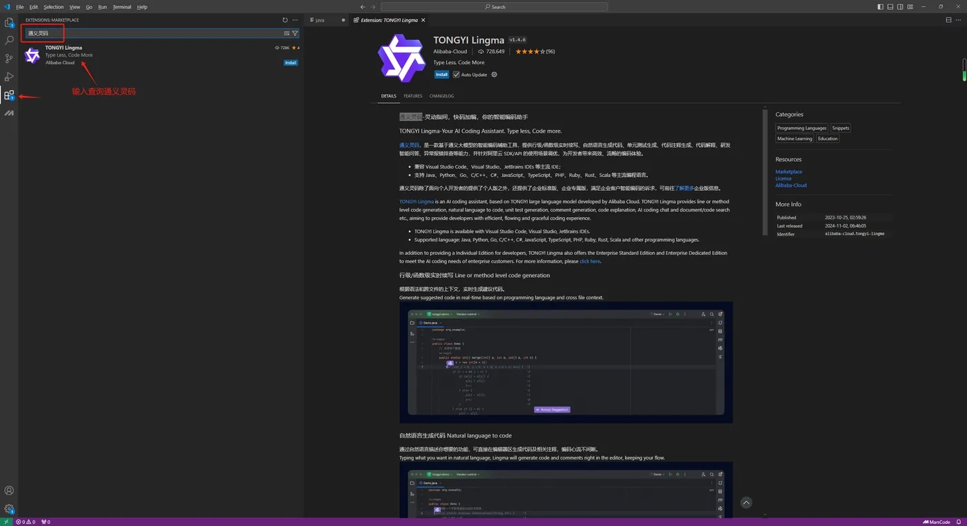This screenshot has width=967, height=526.
Task: Open the Go menu
Action: point(89,7)
